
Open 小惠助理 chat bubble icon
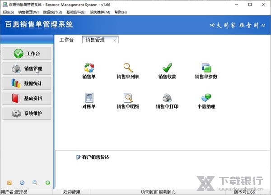coord(206,98)
